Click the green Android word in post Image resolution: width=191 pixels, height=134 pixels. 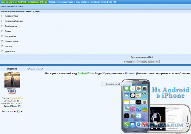point(83,73)
